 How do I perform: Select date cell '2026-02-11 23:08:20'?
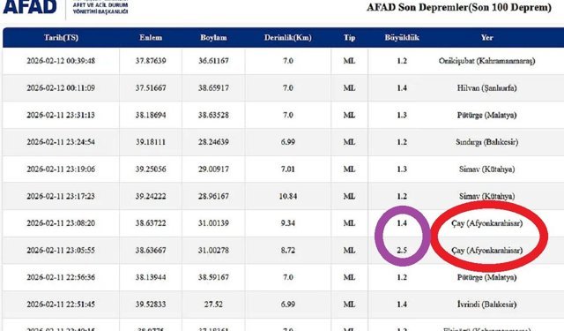[x=61, y=223]
